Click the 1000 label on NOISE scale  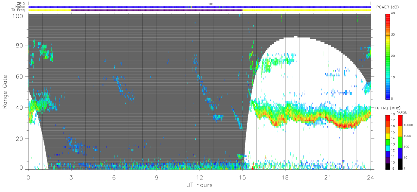pos(407,135)
